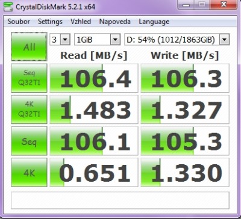Open the Soubor menu
Viewport: 241px width, 219px height.
19,22
